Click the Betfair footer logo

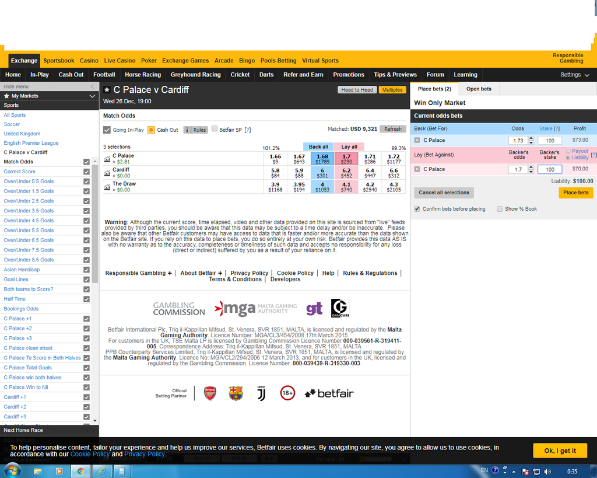tap(329, 393)
